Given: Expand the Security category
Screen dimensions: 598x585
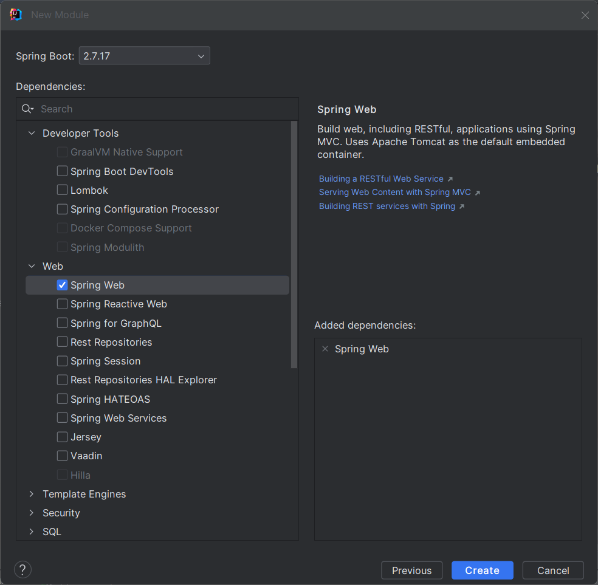Looking at the screenshot, I should click(32, 513).
